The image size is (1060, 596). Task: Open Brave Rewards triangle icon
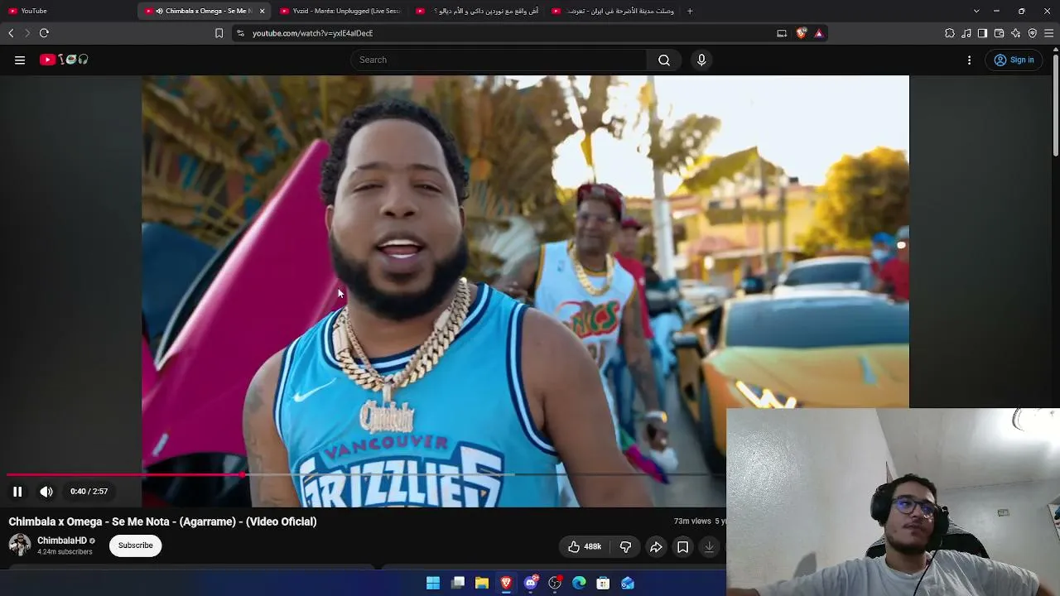(819, 33)
